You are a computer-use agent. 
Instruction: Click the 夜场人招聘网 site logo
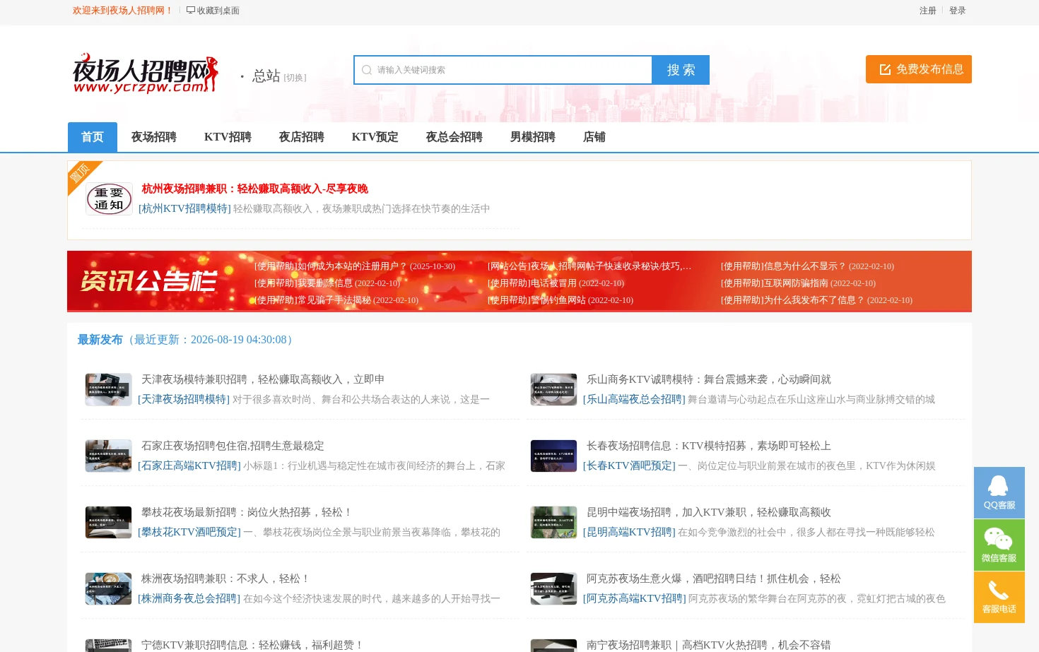[145, 73]
